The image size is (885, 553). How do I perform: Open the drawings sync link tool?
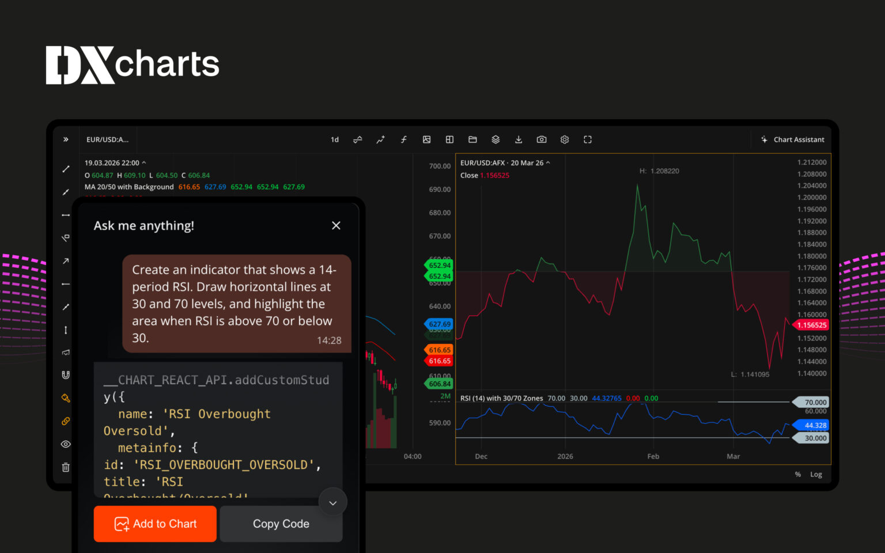pyautogui.click(x=65, y=421)
